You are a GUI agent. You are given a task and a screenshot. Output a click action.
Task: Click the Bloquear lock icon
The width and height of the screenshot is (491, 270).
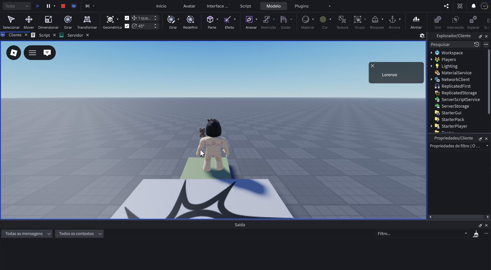click(375, 19)
